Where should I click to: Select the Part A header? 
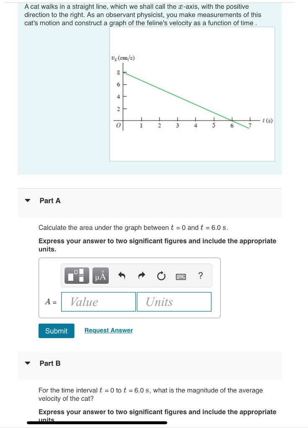click(x=49, y=201)
